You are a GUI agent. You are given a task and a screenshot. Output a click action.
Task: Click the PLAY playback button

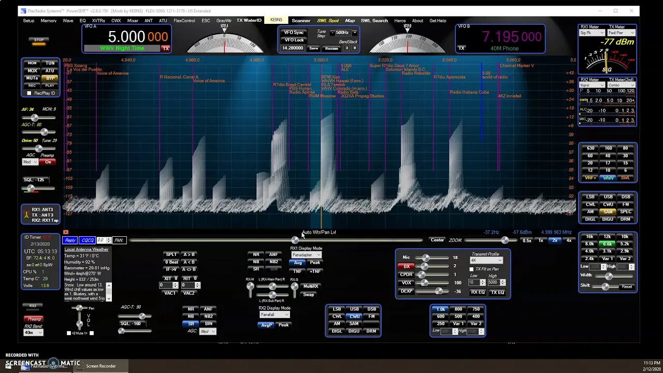[x=50, y=85]
